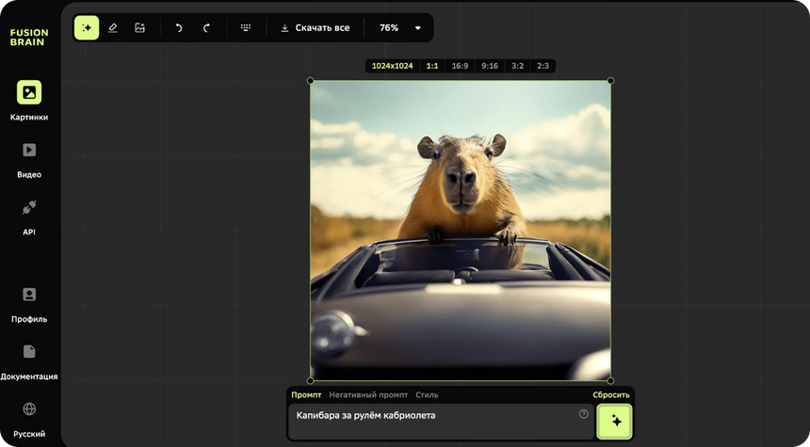Select the eraser tool in top toolbar

coord(113,28)
